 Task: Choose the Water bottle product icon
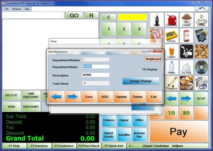(172, 68)
